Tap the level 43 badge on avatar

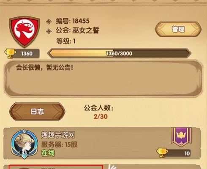[24, 153]
